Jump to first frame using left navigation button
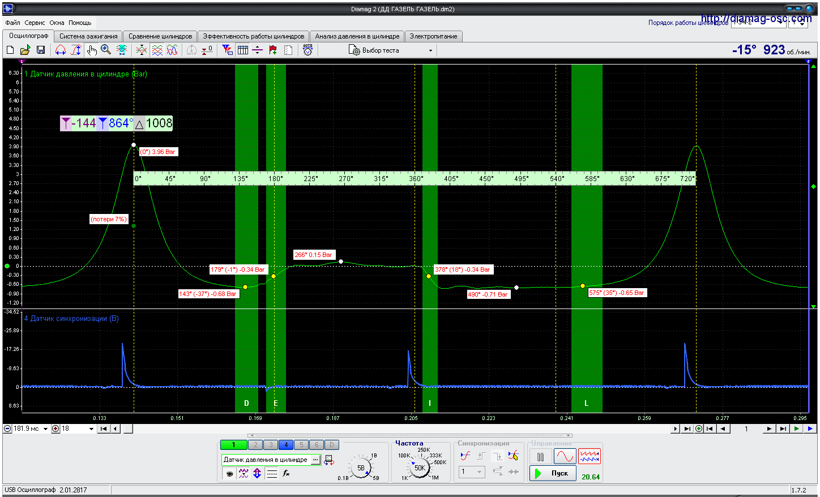 coord(104,429)
